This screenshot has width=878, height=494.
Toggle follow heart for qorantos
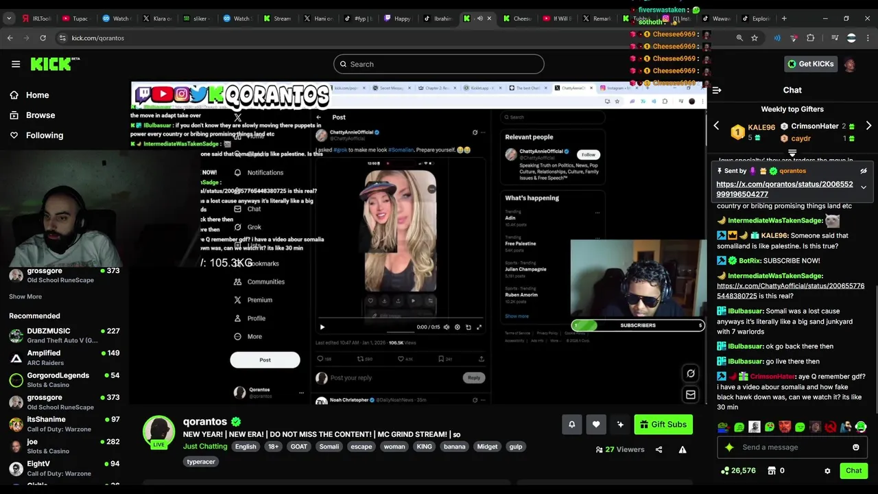pos(596,425)
